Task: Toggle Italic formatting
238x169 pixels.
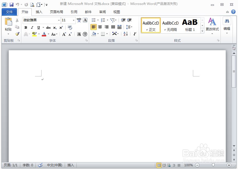Action: tap(32, 28)
